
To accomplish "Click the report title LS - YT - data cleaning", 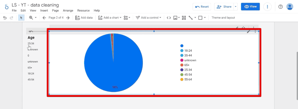I will pyautogui.click(x=35, y=5).
